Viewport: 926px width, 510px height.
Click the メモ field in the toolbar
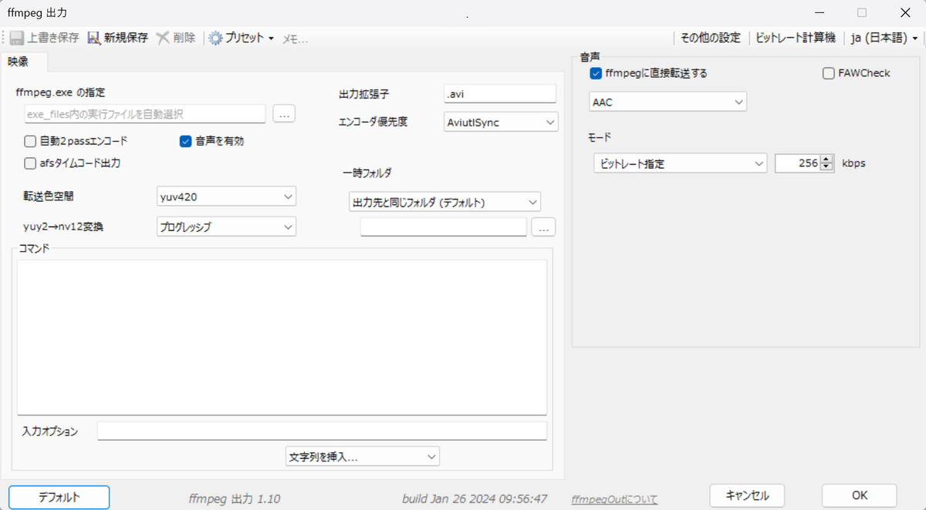[x=295, y=38]
